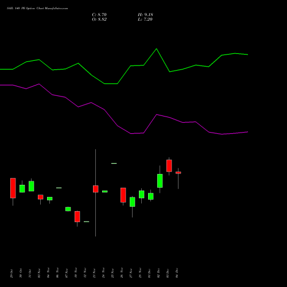Click the red long-wick candlestick for 21 Nov
The image size is (287, 287).
click(96, 189)
